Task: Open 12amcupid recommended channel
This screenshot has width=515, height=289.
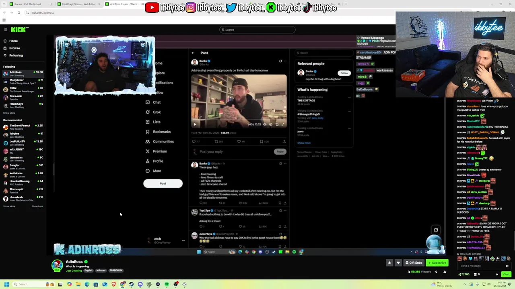Action: tap(23, 191)
